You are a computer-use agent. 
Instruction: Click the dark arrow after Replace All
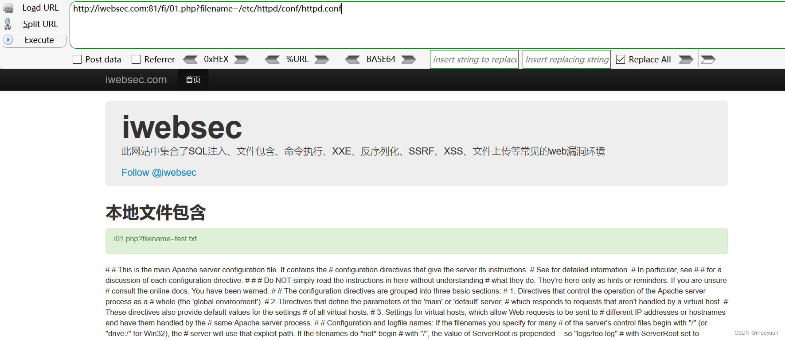686,59
